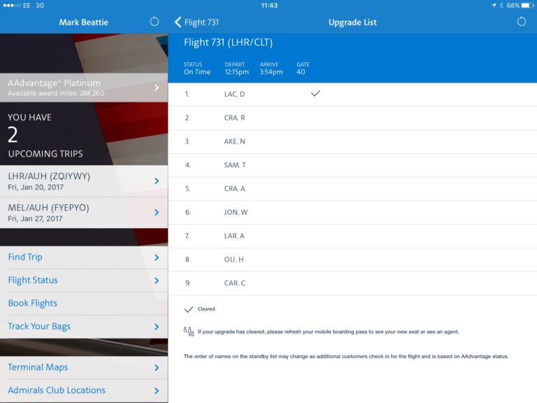
Task: Go back to Flight 731
Action: point(196,22)
